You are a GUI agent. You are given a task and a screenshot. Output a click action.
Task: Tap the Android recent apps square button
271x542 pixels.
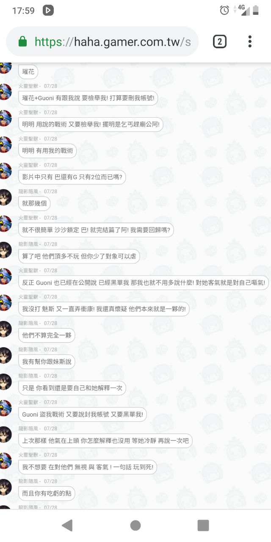pyautogui.click(x=203, y=525)
